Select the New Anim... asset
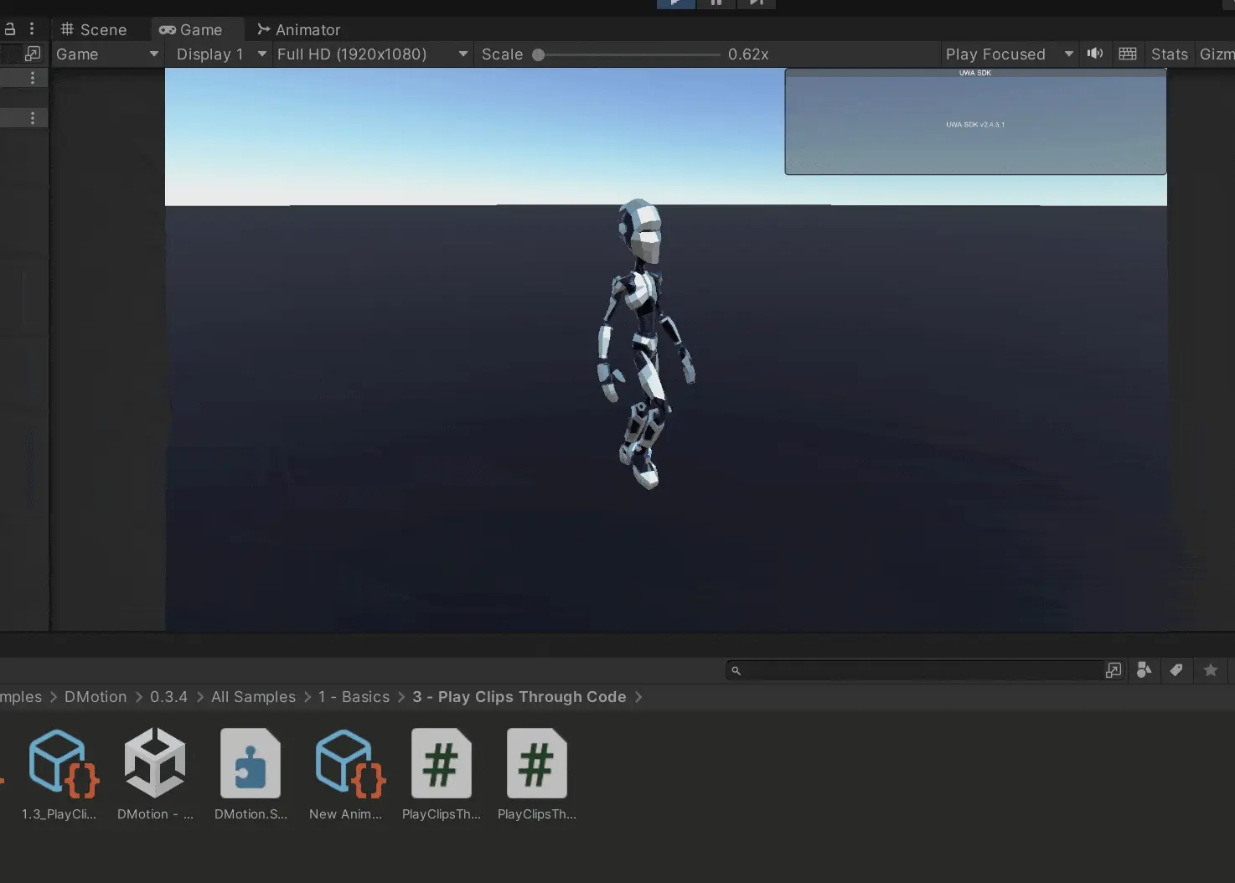 pos(346,764)
